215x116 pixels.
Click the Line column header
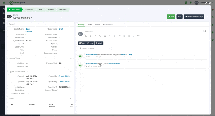tap(12, 105)
